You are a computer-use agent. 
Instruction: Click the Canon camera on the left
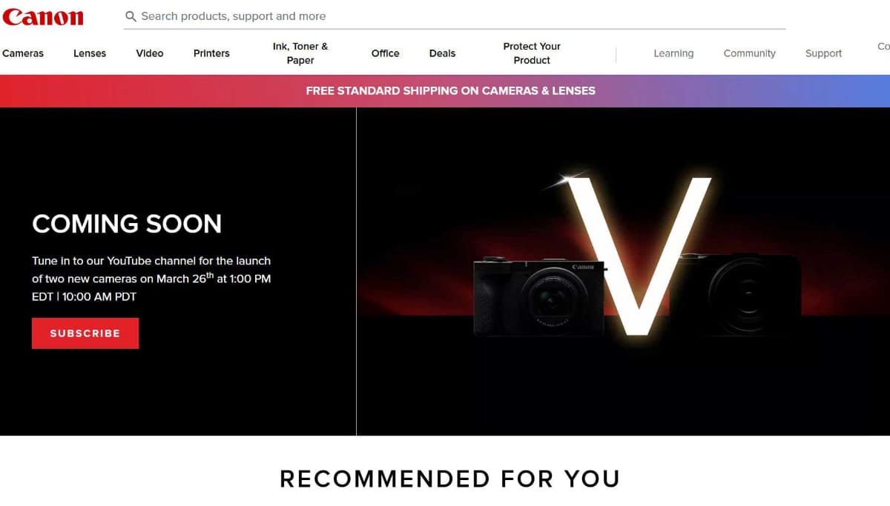(539, 296)
